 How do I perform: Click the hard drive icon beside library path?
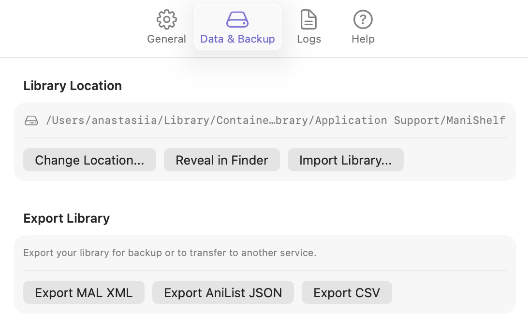pos(31,120)
